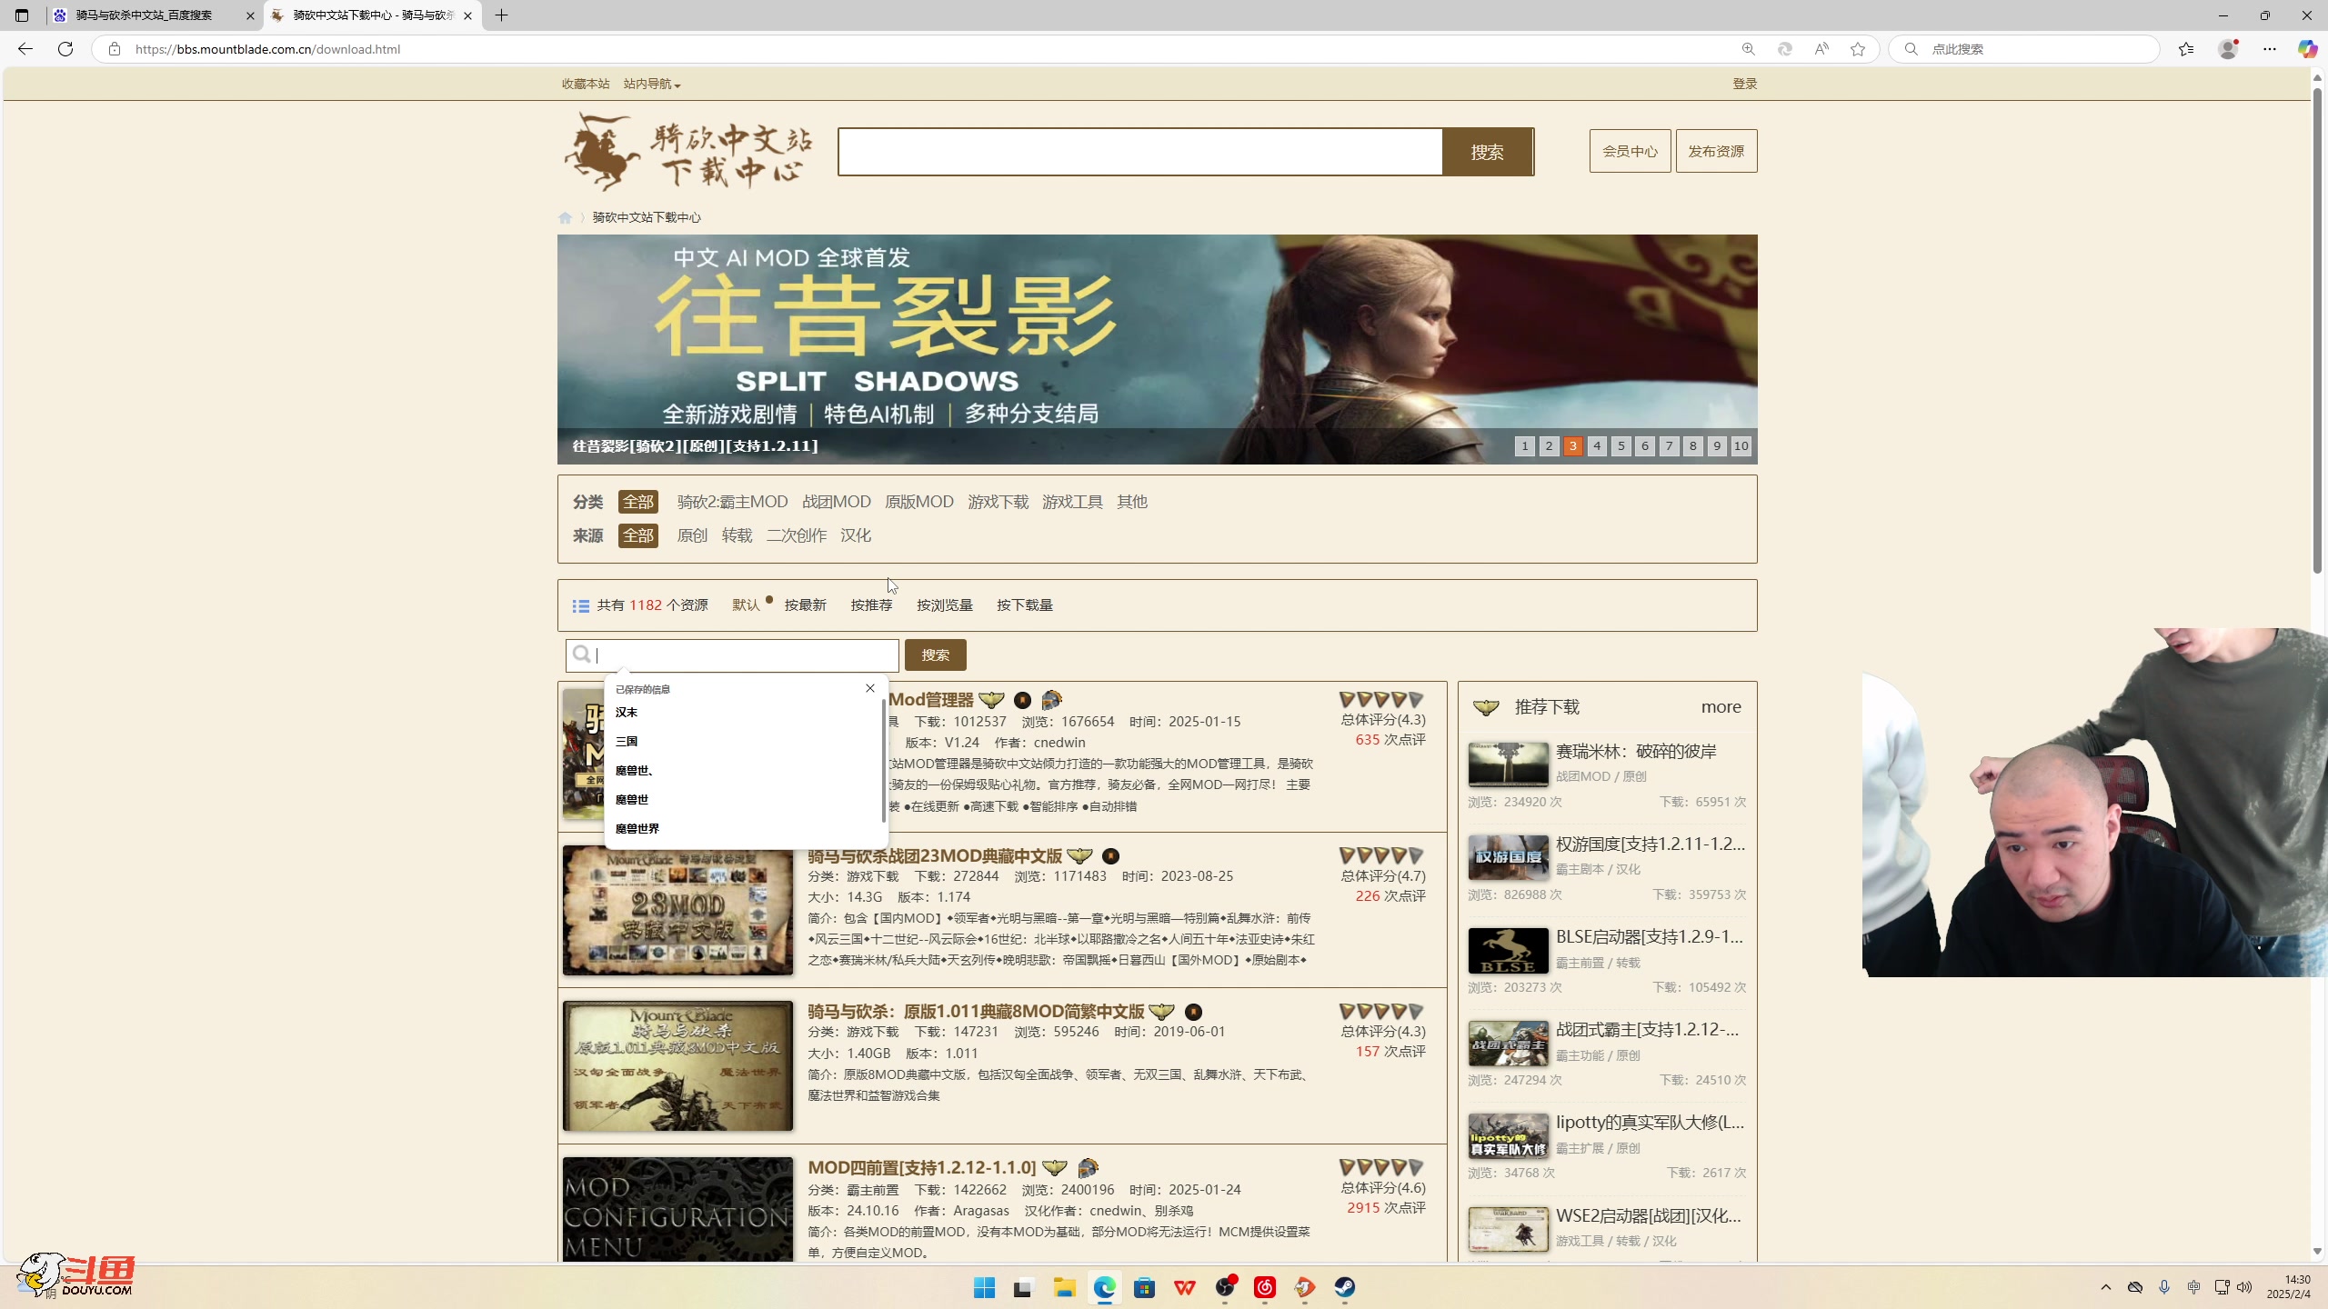The image size is (2328, 1309).
Task: Open the Copilot sidebar icon
Action: point(2307,49)
